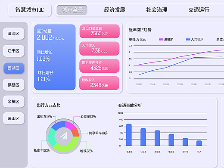This screenshot has height=168, width=224.
Task: Pick the 萧山区 district button
Action: tap(13, 118)
